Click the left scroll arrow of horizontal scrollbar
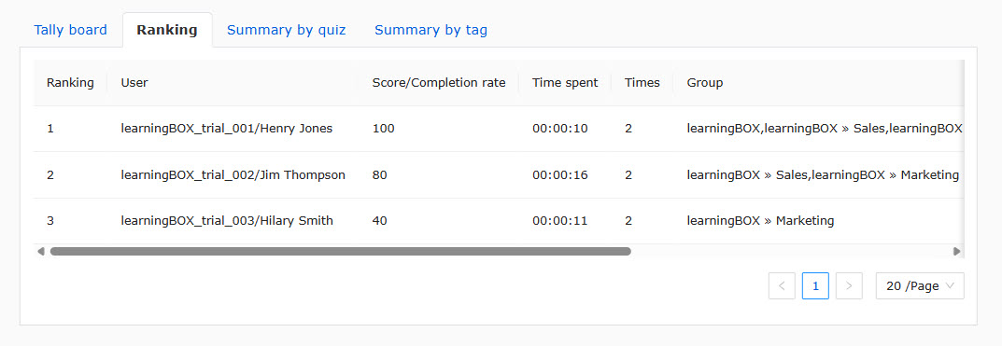 tap(41, 252)
